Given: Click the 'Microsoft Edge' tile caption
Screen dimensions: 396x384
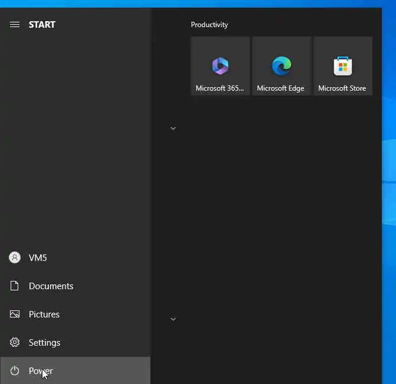Looking at the screenshot, I should coord(280,88).
